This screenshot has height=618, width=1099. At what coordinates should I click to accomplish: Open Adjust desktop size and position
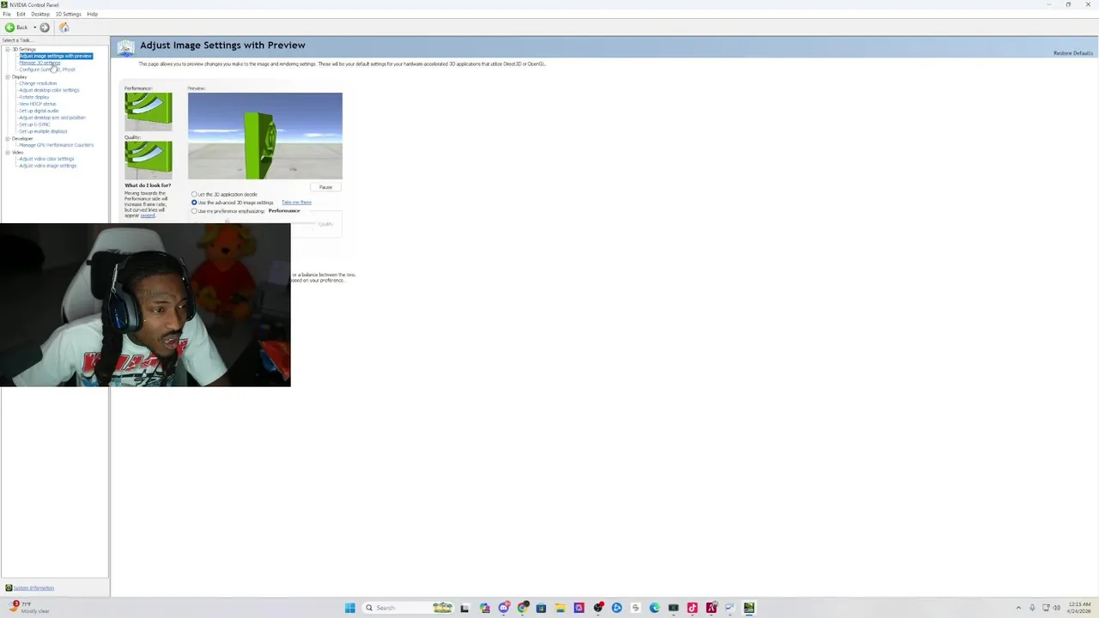point(52,118)
